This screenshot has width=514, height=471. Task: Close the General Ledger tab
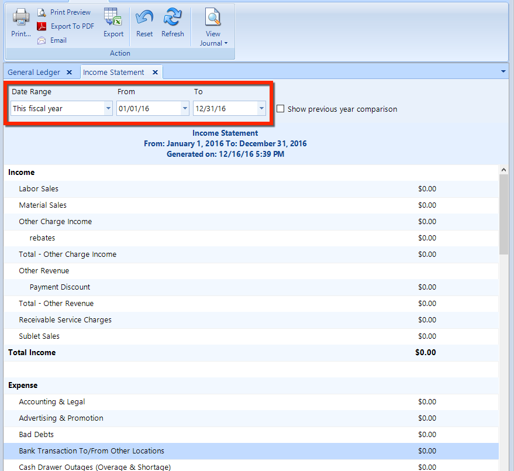point(69,71)
